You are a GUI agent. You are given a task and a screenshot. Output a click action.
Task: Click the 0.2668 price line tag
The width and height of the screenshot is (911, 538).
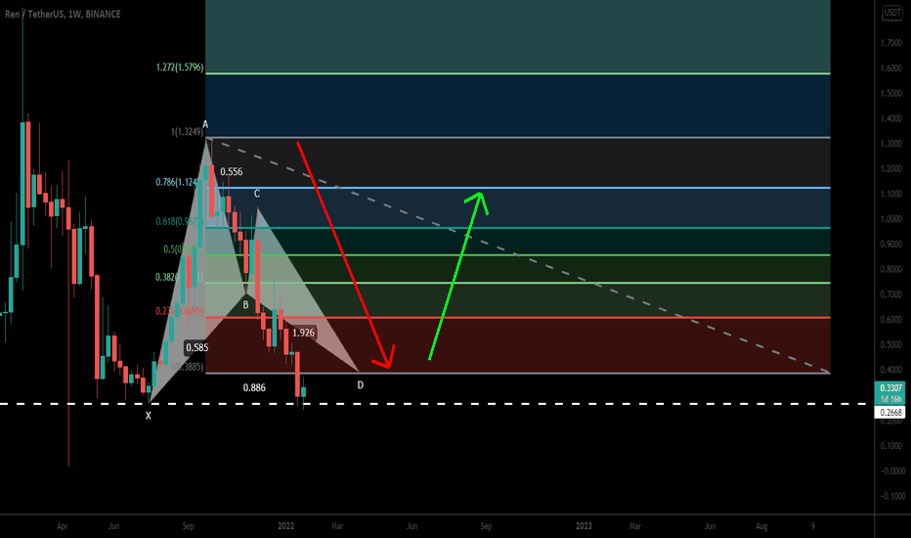[x=890, y=413]
